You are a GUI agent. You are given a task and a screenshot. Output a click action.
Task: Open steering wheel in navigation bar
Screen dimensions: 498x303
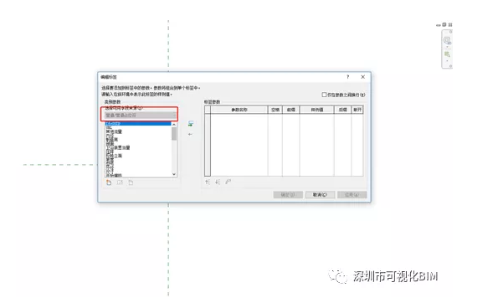click(x=447, y=40)
